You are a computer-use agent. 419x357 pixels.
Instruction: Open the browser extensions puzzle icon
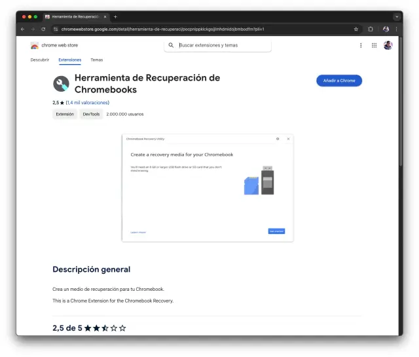pos(371,29)
